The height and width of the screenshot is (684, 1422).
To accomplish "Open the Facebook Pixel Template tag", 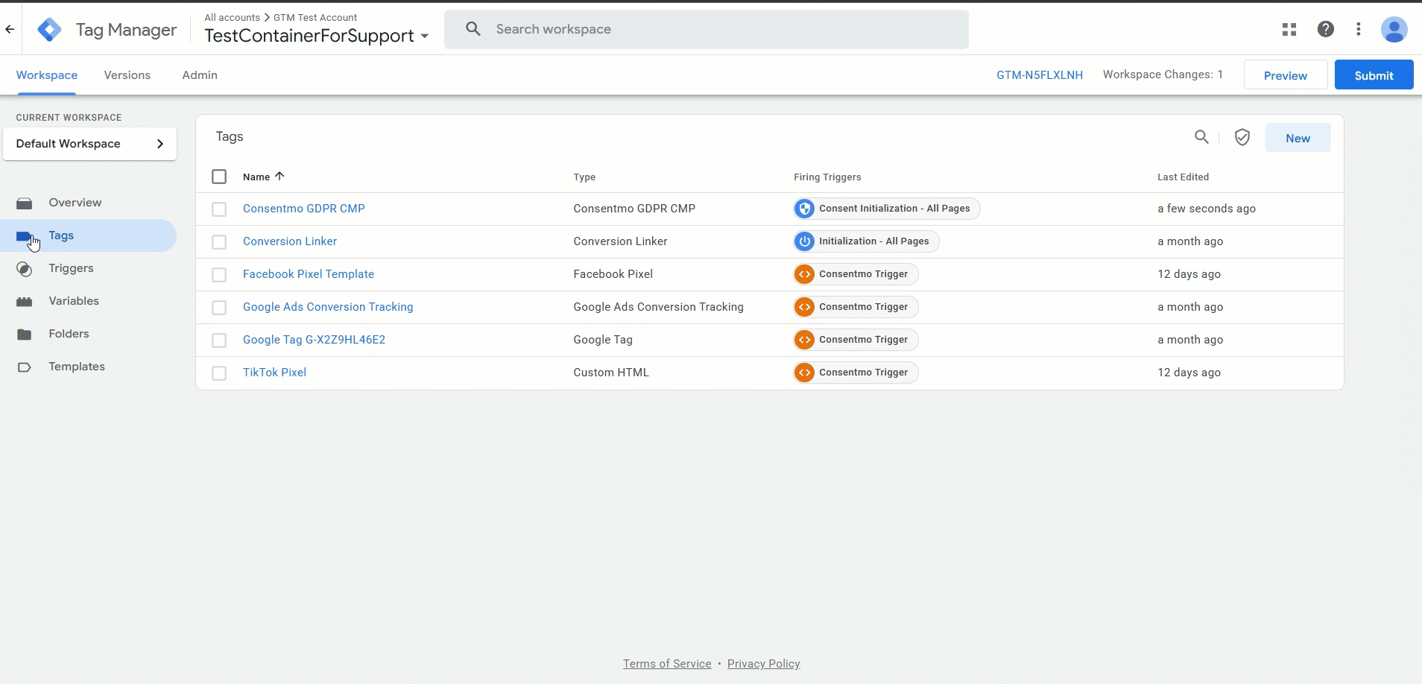I will (309, 274).
